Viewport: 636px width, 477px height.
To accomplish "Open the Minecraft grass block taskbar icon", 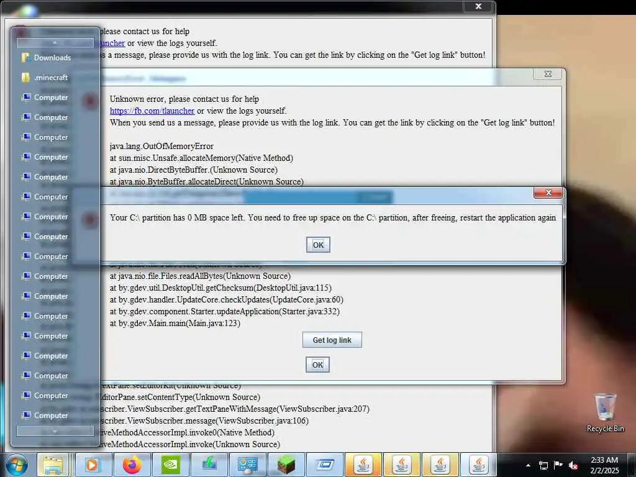I will (286, 465).
